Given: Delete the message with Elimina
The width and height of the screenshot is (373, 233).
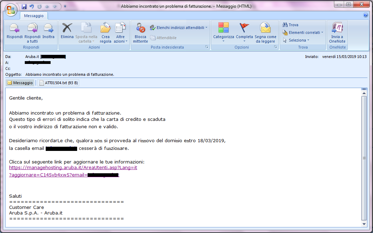Looking at the screenshot, I should (67, 31).
